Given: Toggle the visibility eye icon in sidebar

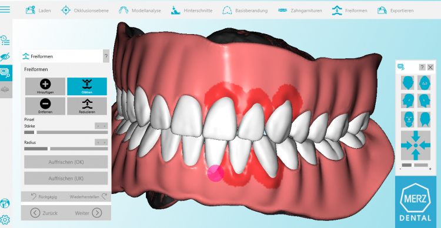Looking at the screenshot, I should pyautogui.click(x=5, y=57).
